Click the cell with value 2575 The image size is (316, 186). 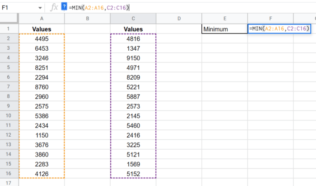[x=42, y=106]
